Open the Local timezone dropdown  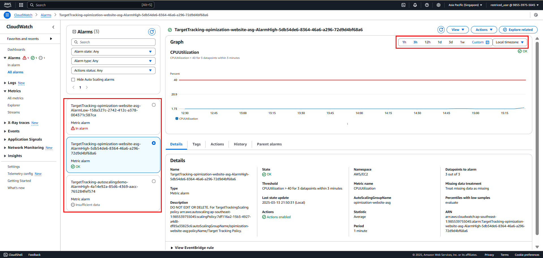click(510, 42)
